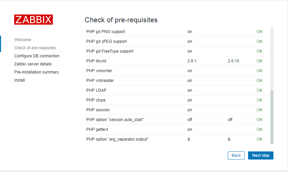Go to the Next step
288x172 pixels.
(x=261, y=155)
